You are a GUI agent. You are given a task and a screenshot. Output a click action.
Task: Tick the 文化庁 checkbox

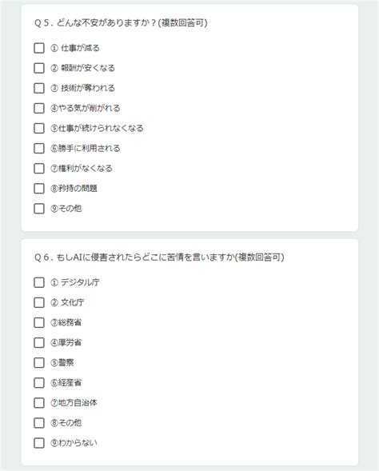[39, 302]
